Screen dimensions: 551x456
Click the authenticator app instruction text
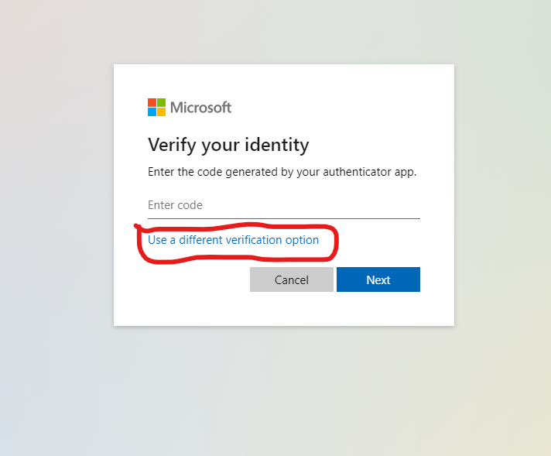(x=282, y=172)
